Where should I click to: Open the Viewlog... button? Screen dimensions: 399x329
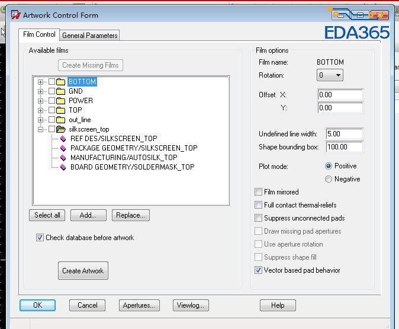click(x=191, y=305)
